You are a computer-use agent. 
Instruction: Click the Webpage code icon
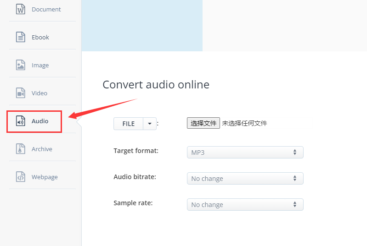(20, 177)
